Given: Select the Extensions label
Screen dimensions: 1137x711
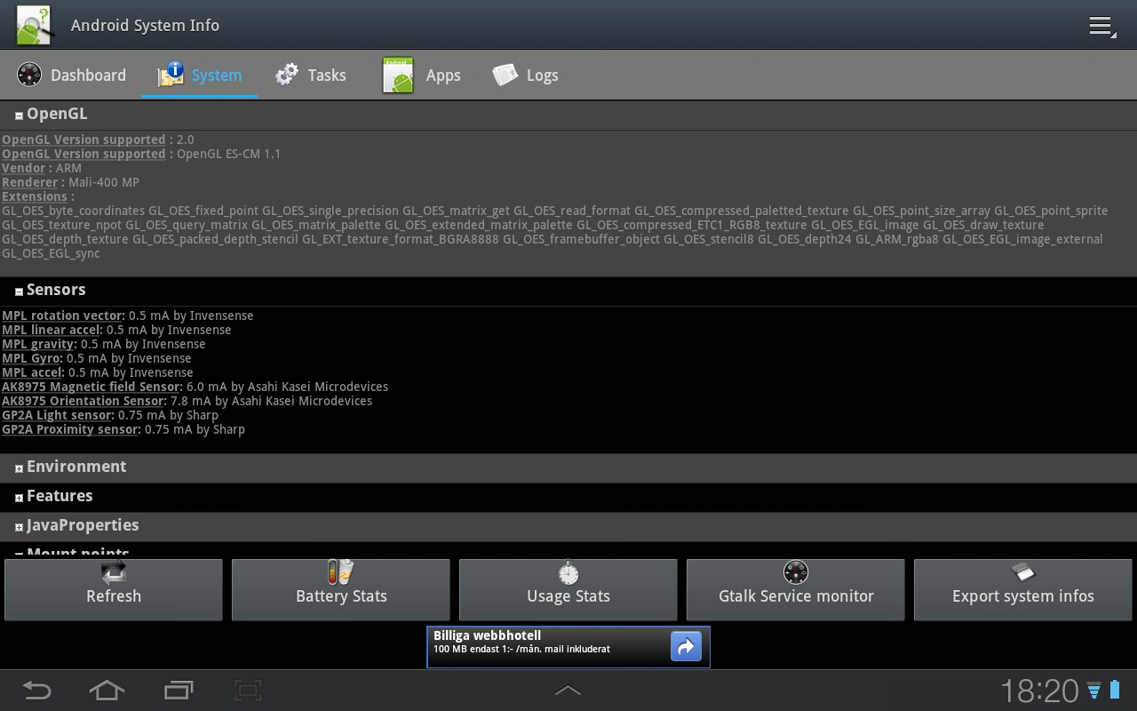Looking at the screenshot, I should pos(35,196).
